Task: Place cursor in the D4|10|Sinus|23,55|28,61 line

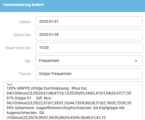Action: [x=69, y=93]
